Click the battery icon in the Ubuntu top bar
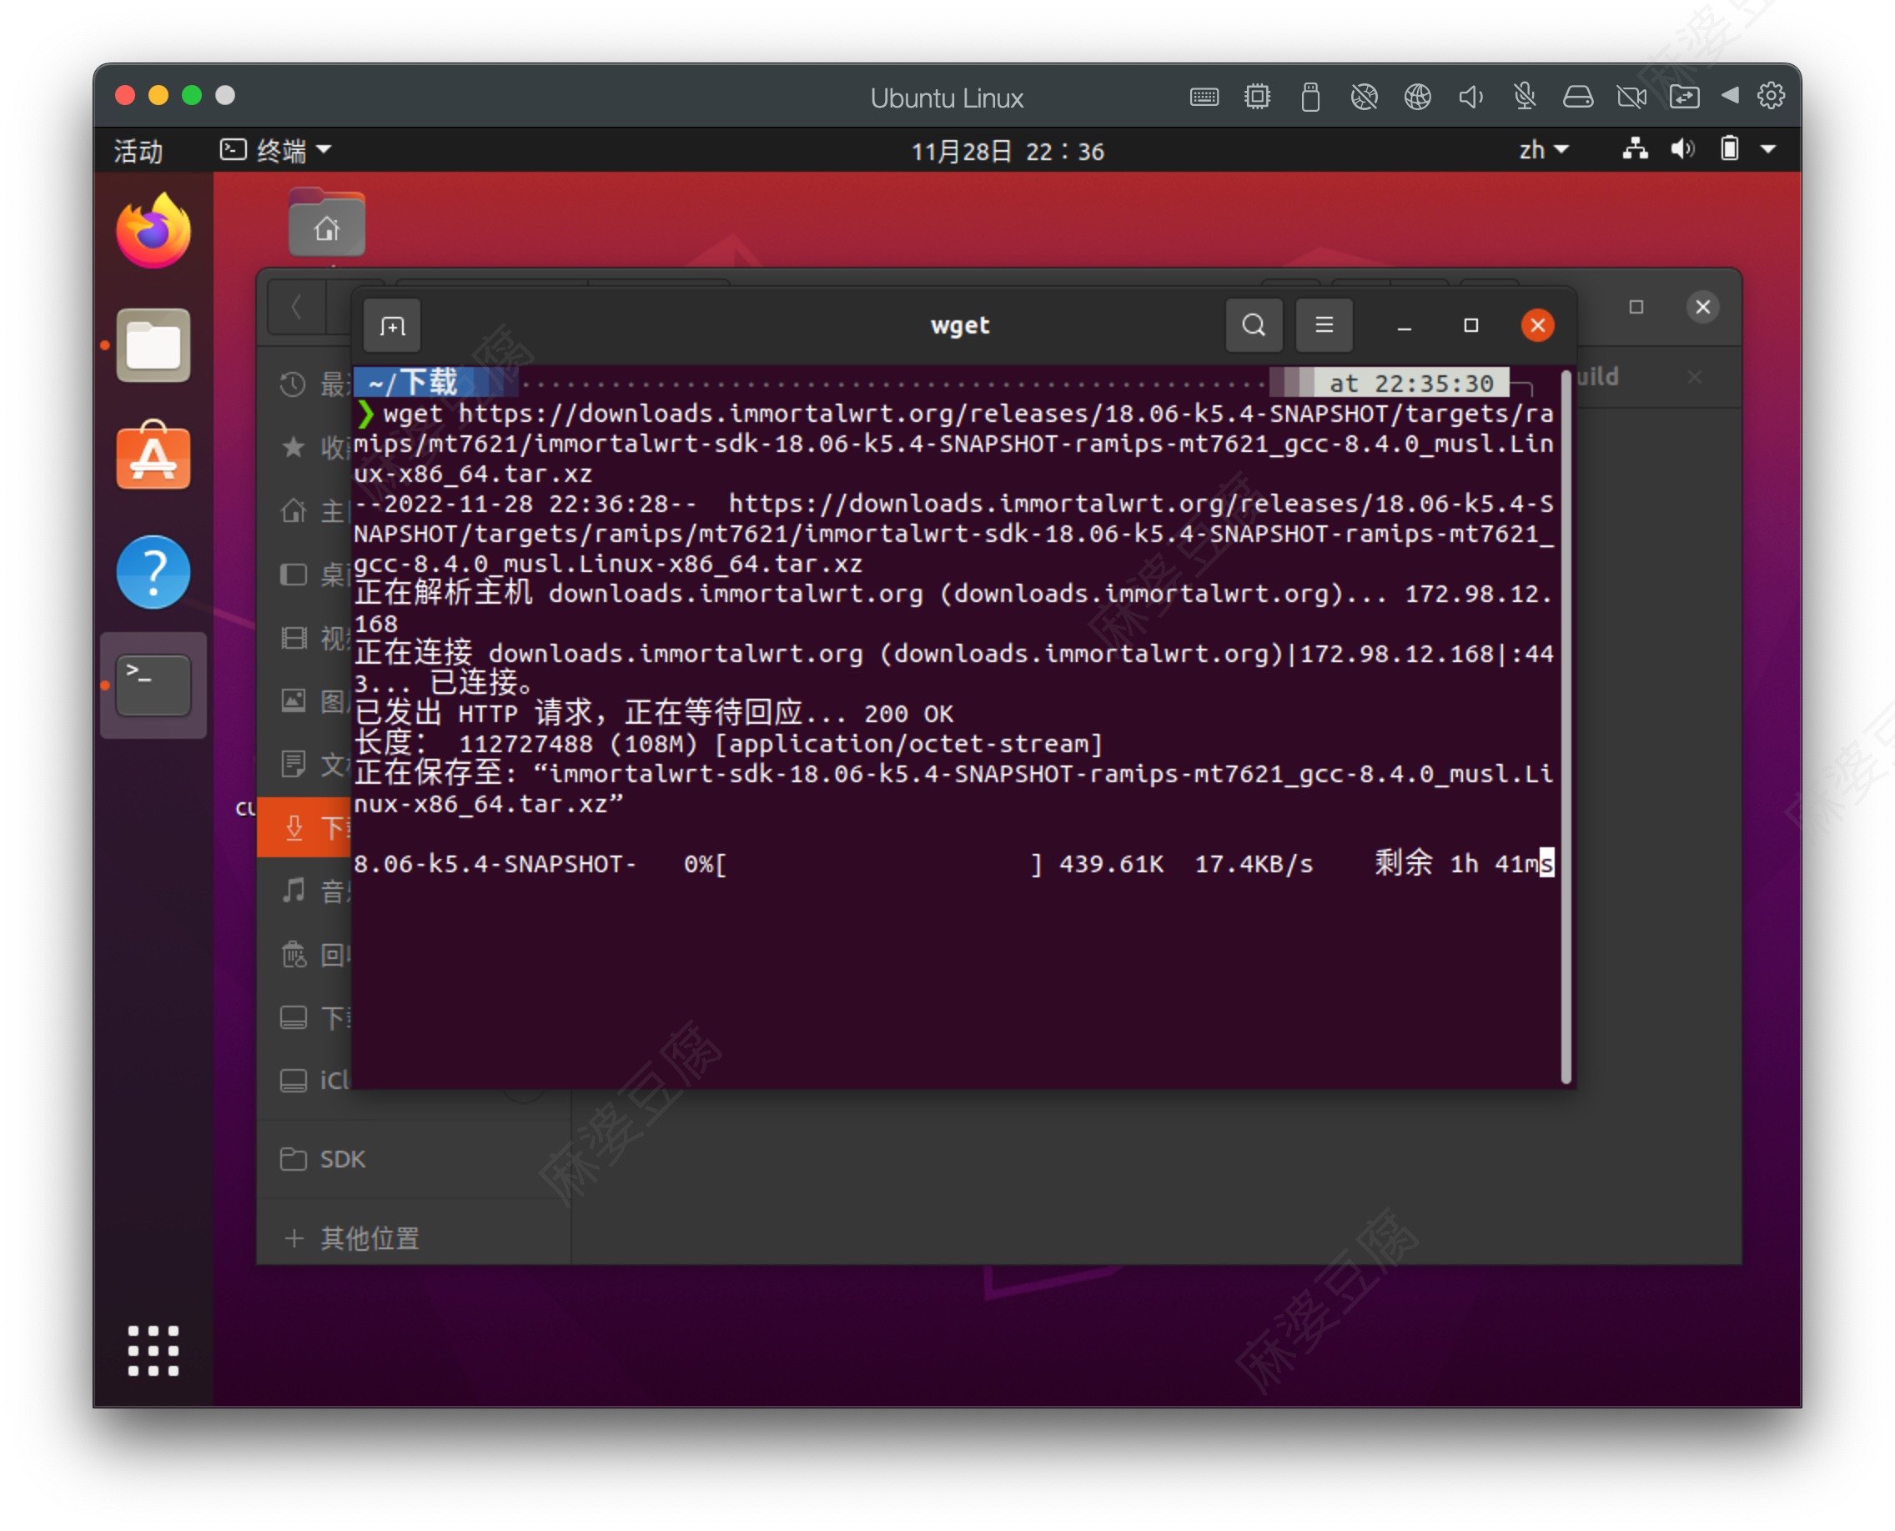Screen dimensions: 1895x1531 1729,149
